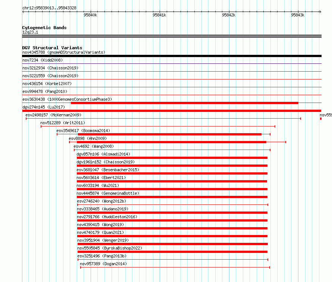Viewport: 332px width, 282px height.
Task: Click the small red nsv559 variant block
Action: tap(321, 119)
